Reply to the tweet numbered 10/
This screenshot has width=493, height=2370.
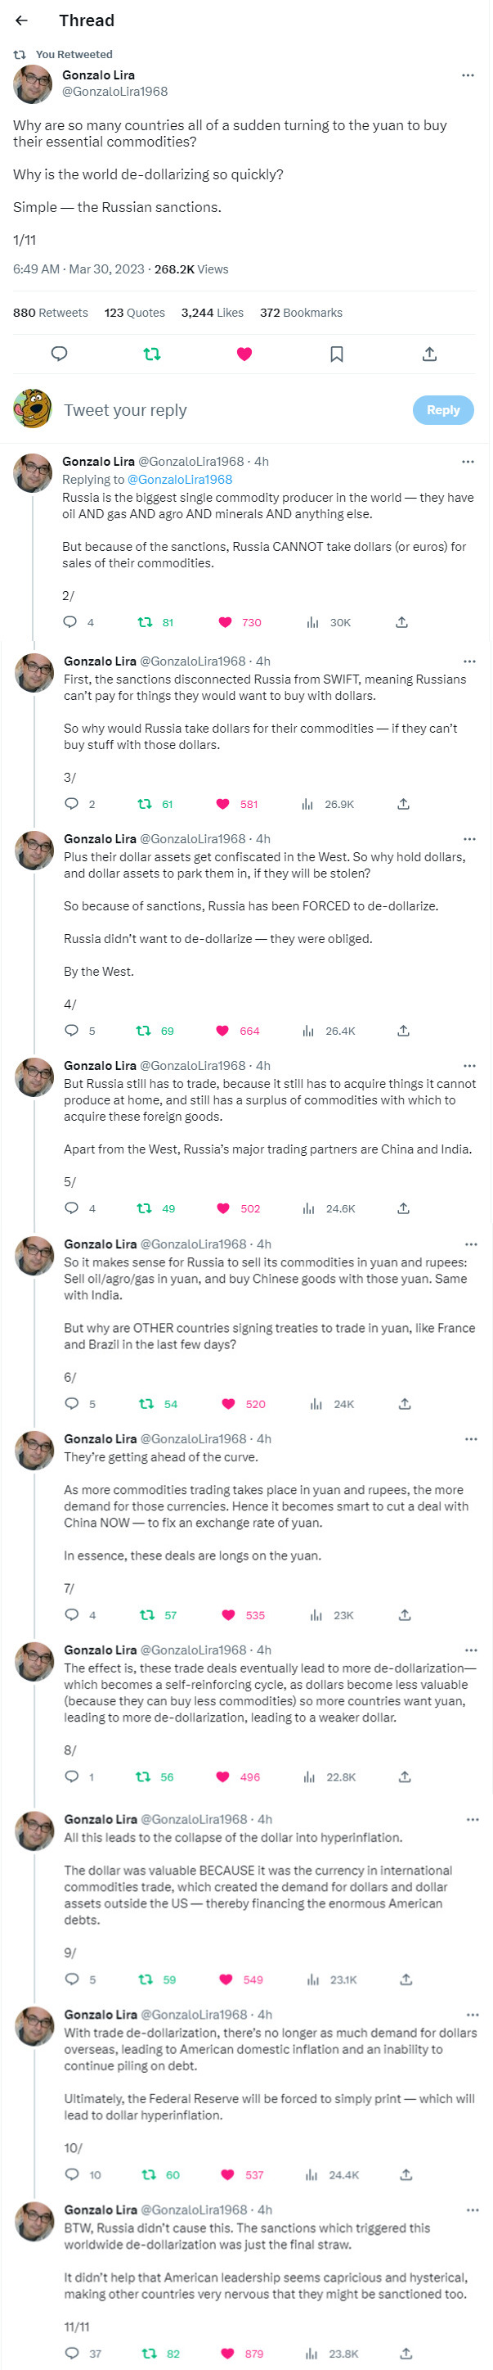tap(73, 2174)
